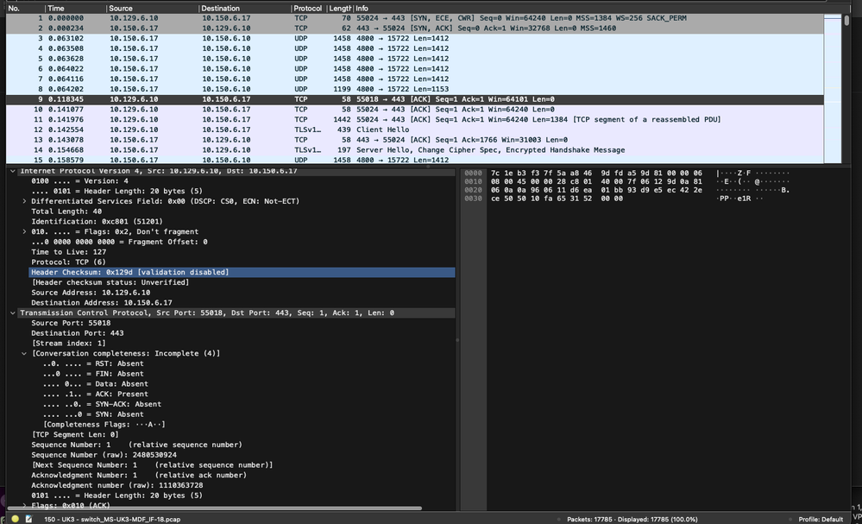
Task: Select the '[TCP Segment Len: 0]' row
Action: click(x=75, y=434)
